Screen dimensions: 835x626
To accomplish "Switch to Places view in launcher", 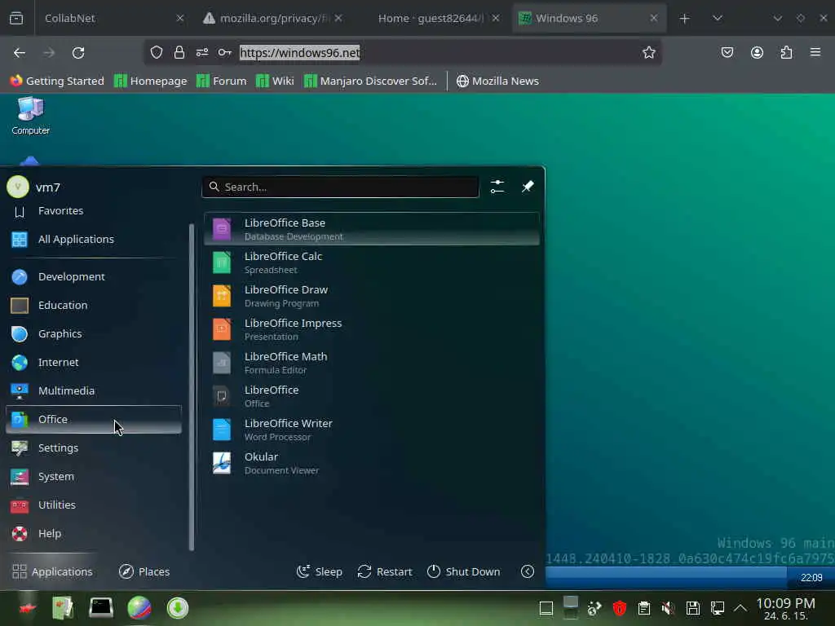I will pyautogui.click(x=144, y=571).
